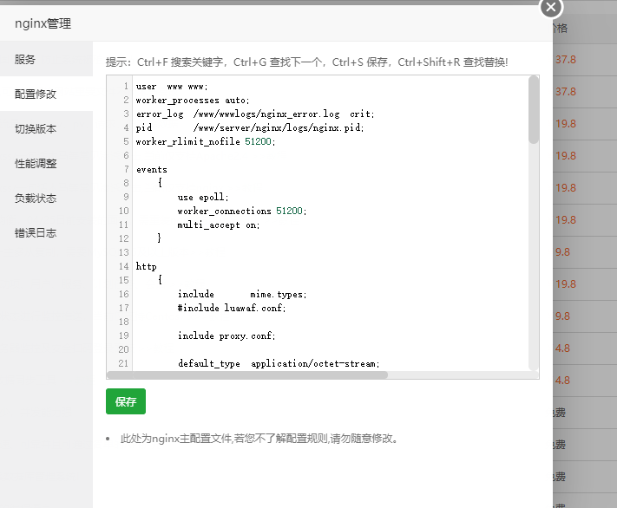Click line number 6 in gutter
The image size is (617, 508).
click(126, 155)
